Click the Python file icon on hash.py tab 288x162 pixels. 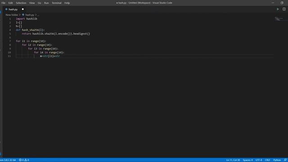click(6, 9)
